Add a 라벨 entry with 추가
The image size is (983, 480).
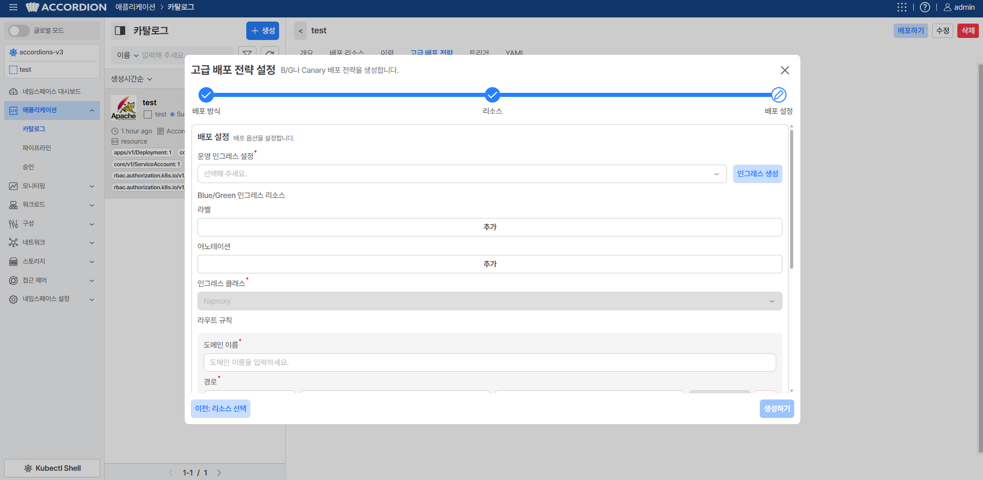coord(489,227)
